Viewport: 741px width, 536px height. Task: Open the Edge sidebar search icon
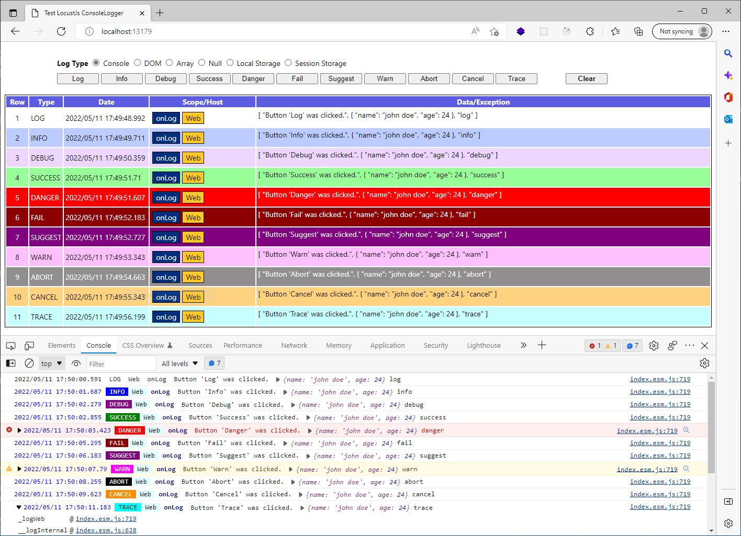(728, 53)
